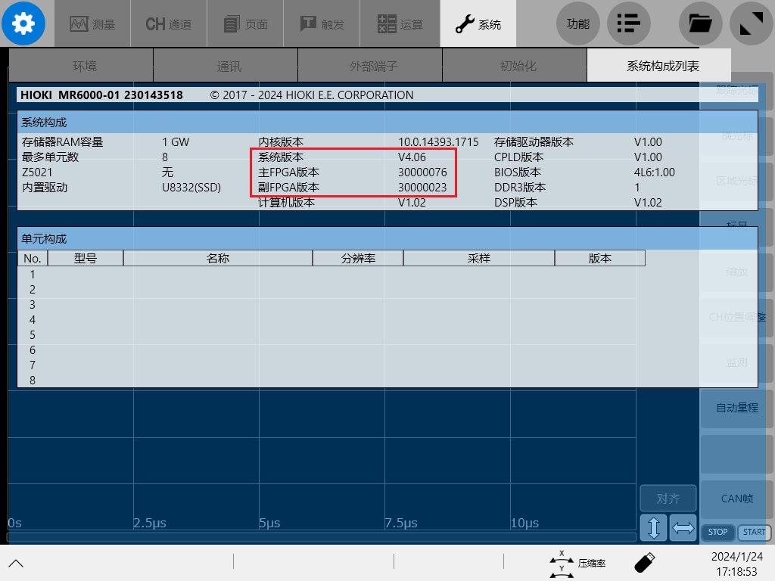
Task: Click the 压缩率 X-Y compression control
Action: coord(577,563)
